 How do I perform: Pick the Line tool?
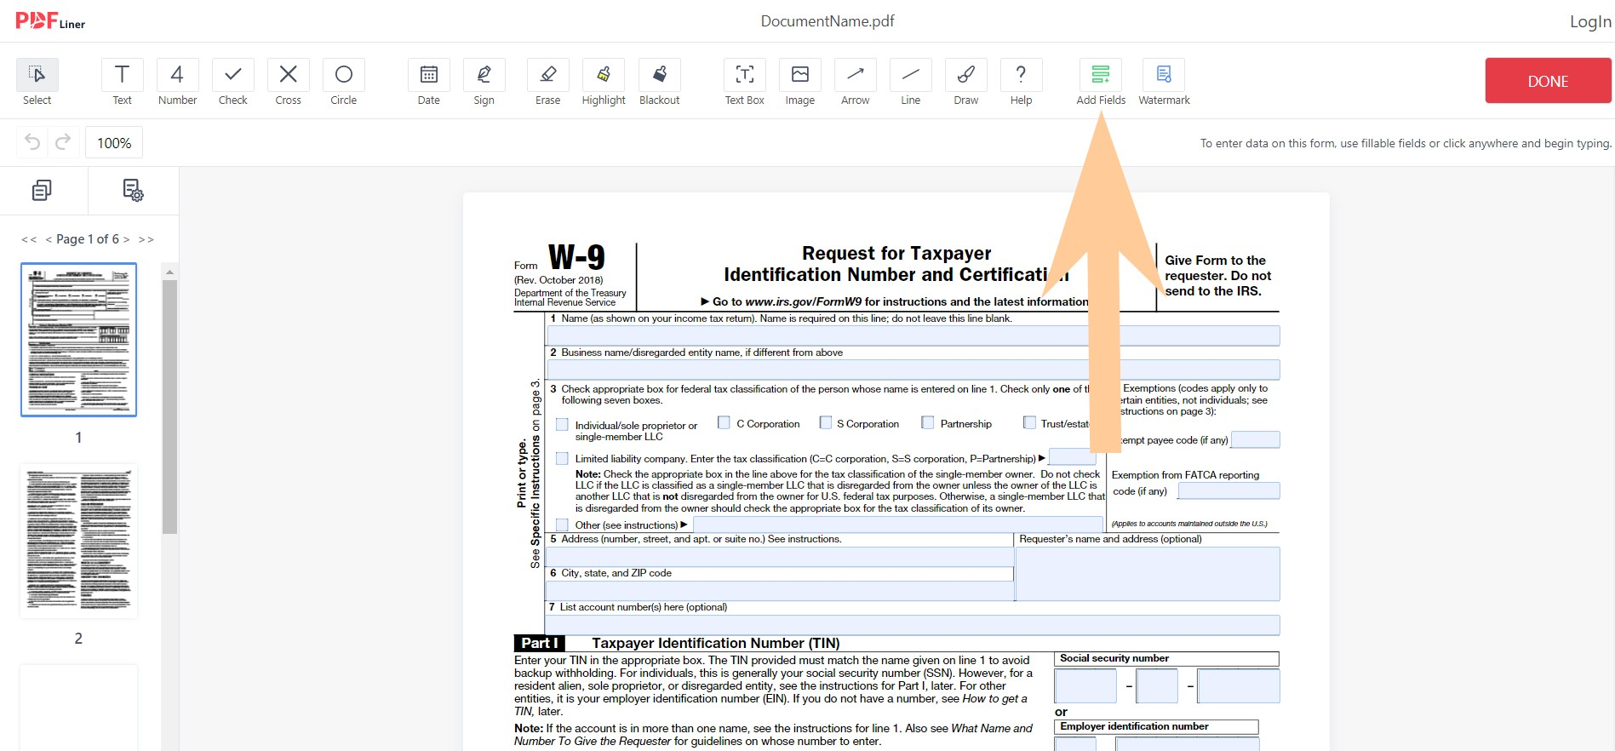tap(911, 83)
